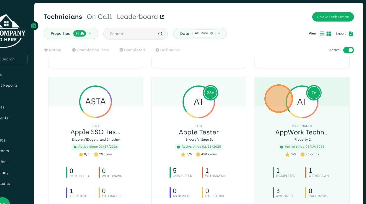Open the Leaderboard external link icon

pyautogui.click(x=162, y=17)
